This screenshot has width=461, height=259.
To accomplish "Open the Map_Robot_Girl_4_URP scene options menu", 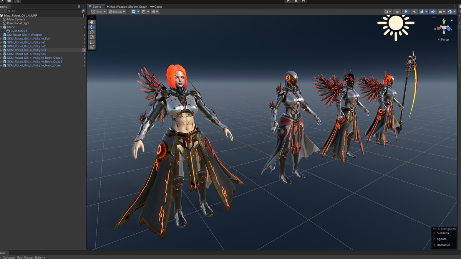I will coord(83,16).
